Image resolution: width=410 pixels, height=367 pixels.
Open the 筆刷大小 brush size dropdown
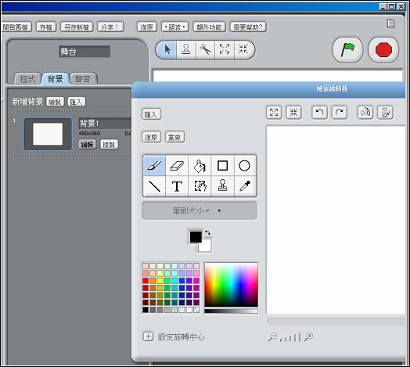click(x=200, y=210)
